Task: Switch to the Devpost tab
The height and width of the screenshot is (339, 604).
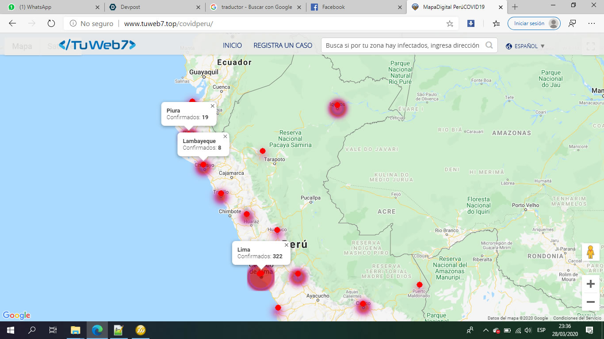Action: point(155,7)
